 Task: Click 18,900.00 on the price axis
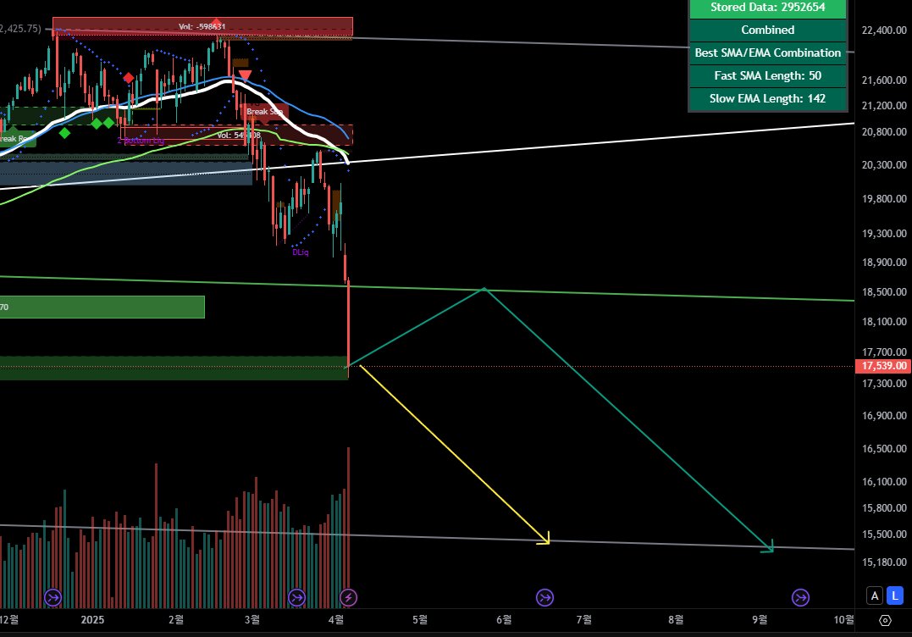pos(884,263)
